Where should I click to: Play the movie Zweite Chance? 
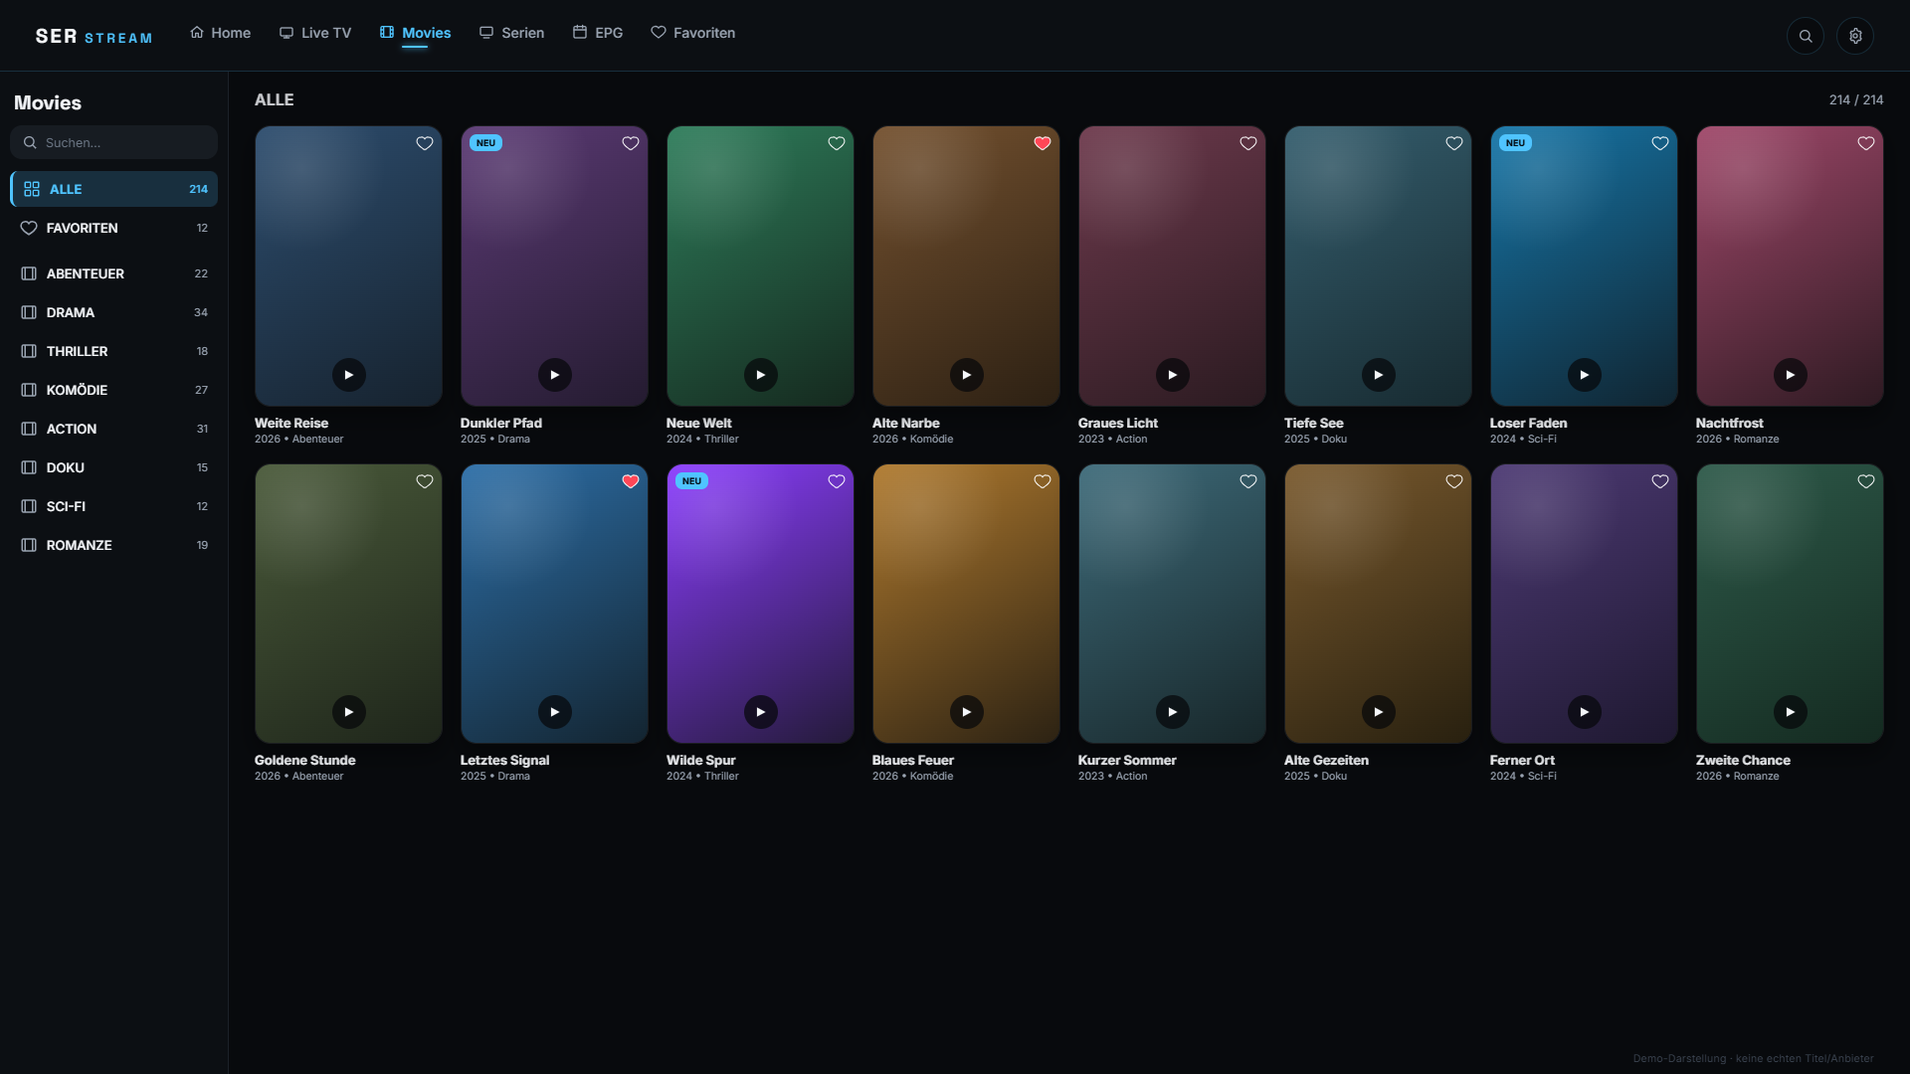click(x=1790, y=712)
